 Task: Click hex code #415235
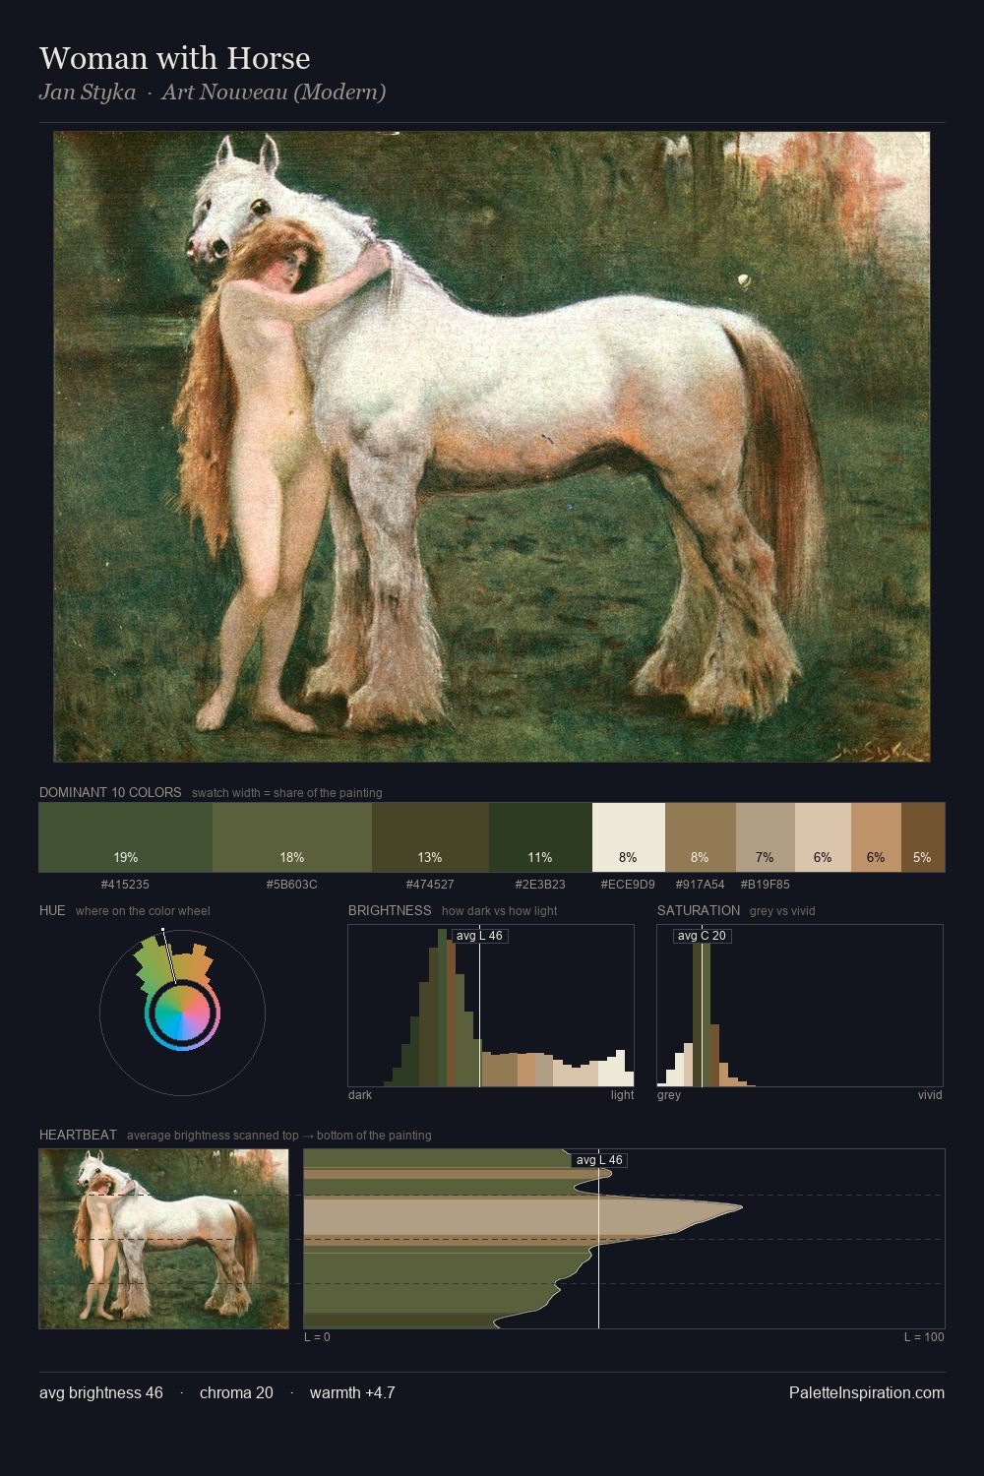[x=126, y=885]
